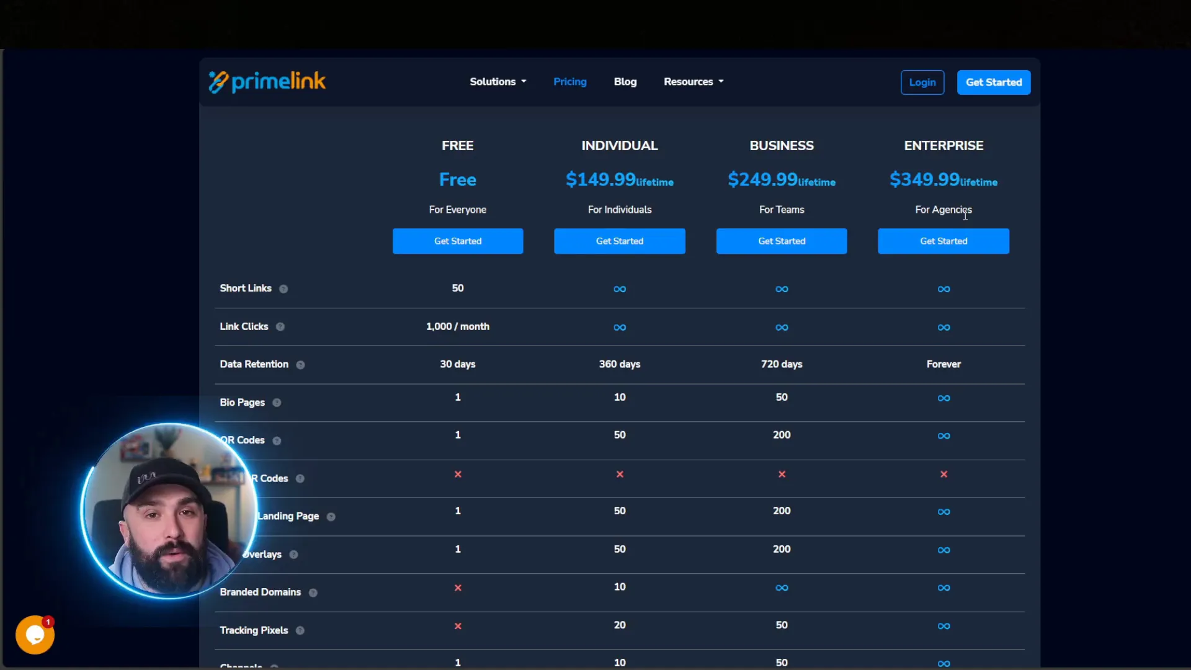Click Business Branded Domains infinity icon
The image size is (1191, 670).
[782, 588]
